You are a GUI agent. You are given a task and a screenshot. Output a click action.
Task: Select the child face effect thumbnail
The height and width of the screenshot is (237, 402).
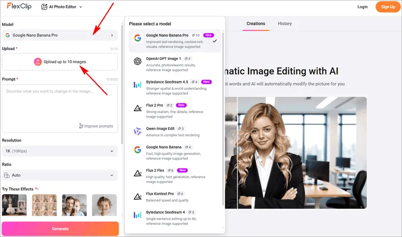104,205
